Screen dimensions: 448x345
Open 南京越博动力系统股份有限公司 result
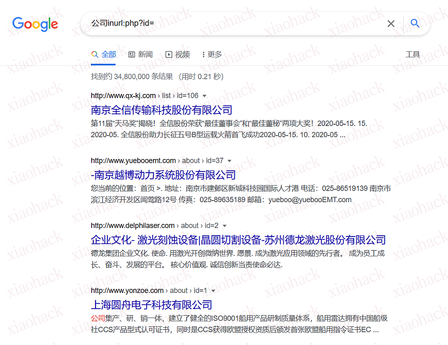pyautogui.click(x=163, y=175)
